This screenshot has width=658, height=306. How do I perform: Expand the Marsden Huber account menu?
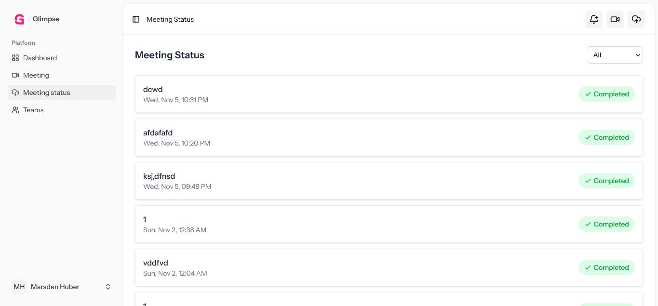(x=108, y=287)
